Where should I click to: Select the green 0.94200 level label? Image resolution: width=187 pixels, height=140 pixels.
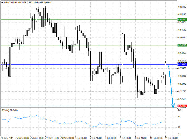(182, 45)
